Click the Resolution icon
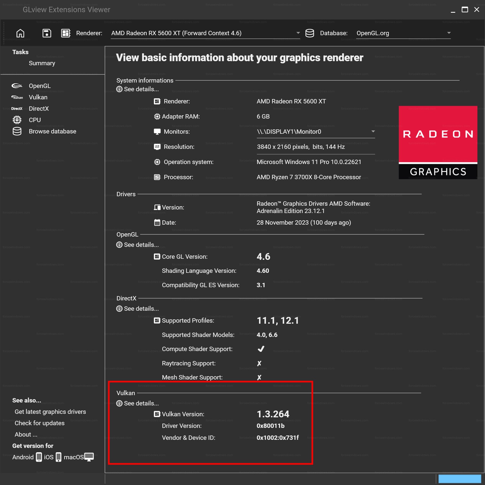This screenshot has height=485, width=485. click(x=157, y=147)
